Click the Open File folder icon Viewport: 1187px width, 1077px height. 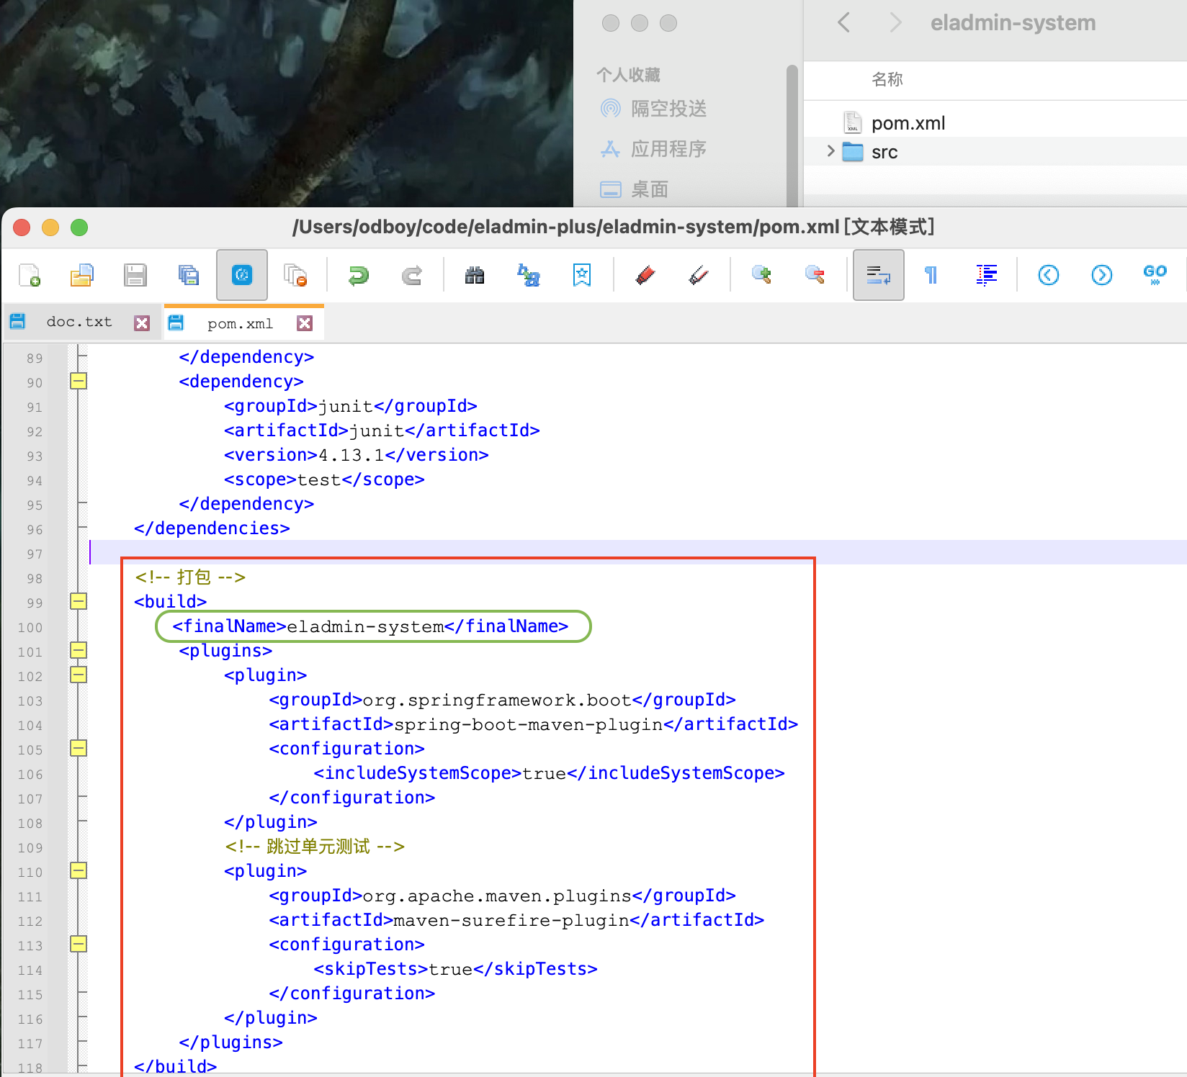pyautogui.click(x=81, y=275)
